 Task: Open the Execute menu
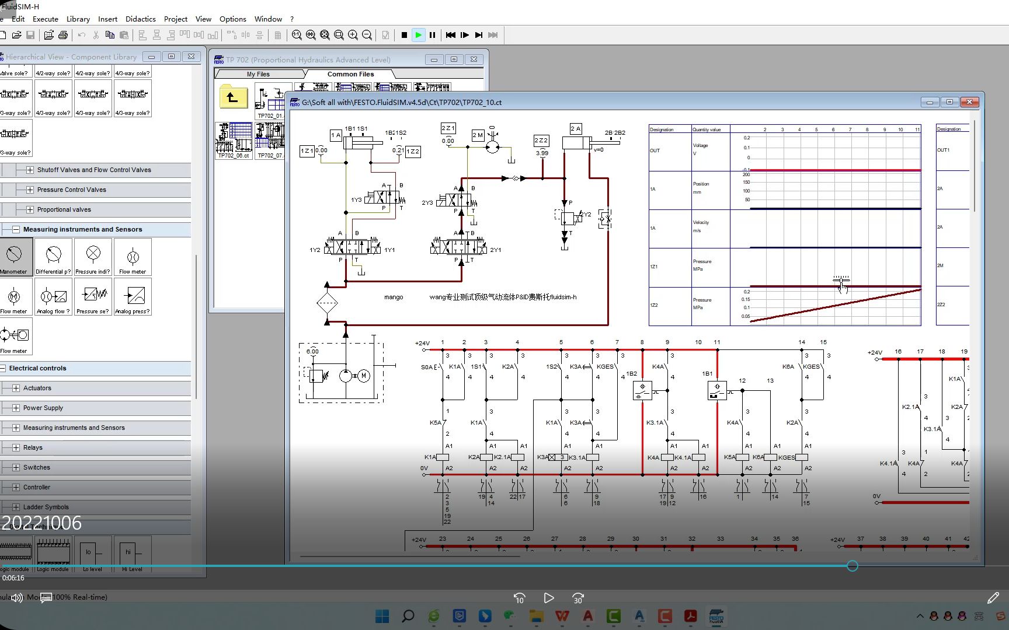[x=46, y=19]
